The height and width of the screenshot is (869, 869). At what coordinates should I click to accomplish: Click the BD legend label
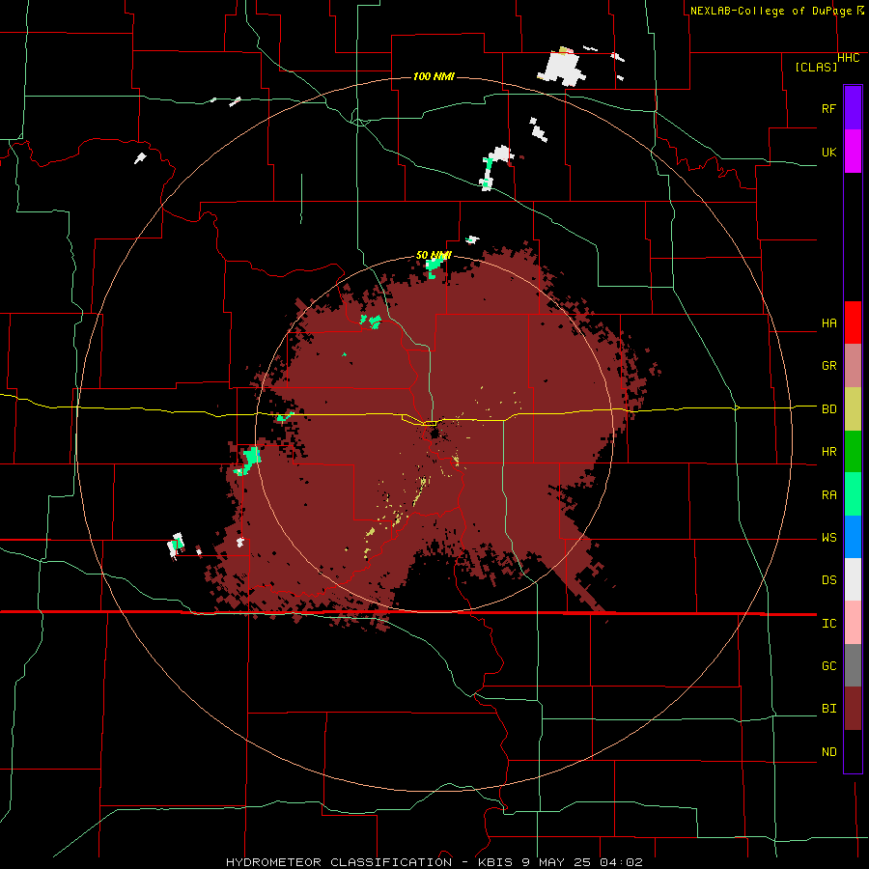[x=828, y=409]
